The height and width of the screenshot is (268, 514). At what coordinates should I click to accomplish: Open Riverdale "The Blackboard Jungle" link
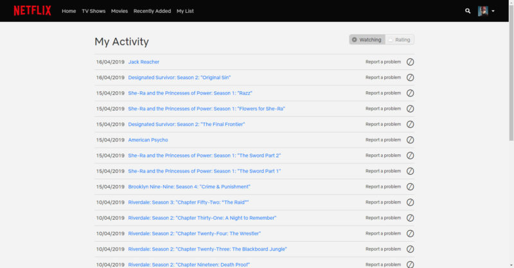tap(208, 249)
